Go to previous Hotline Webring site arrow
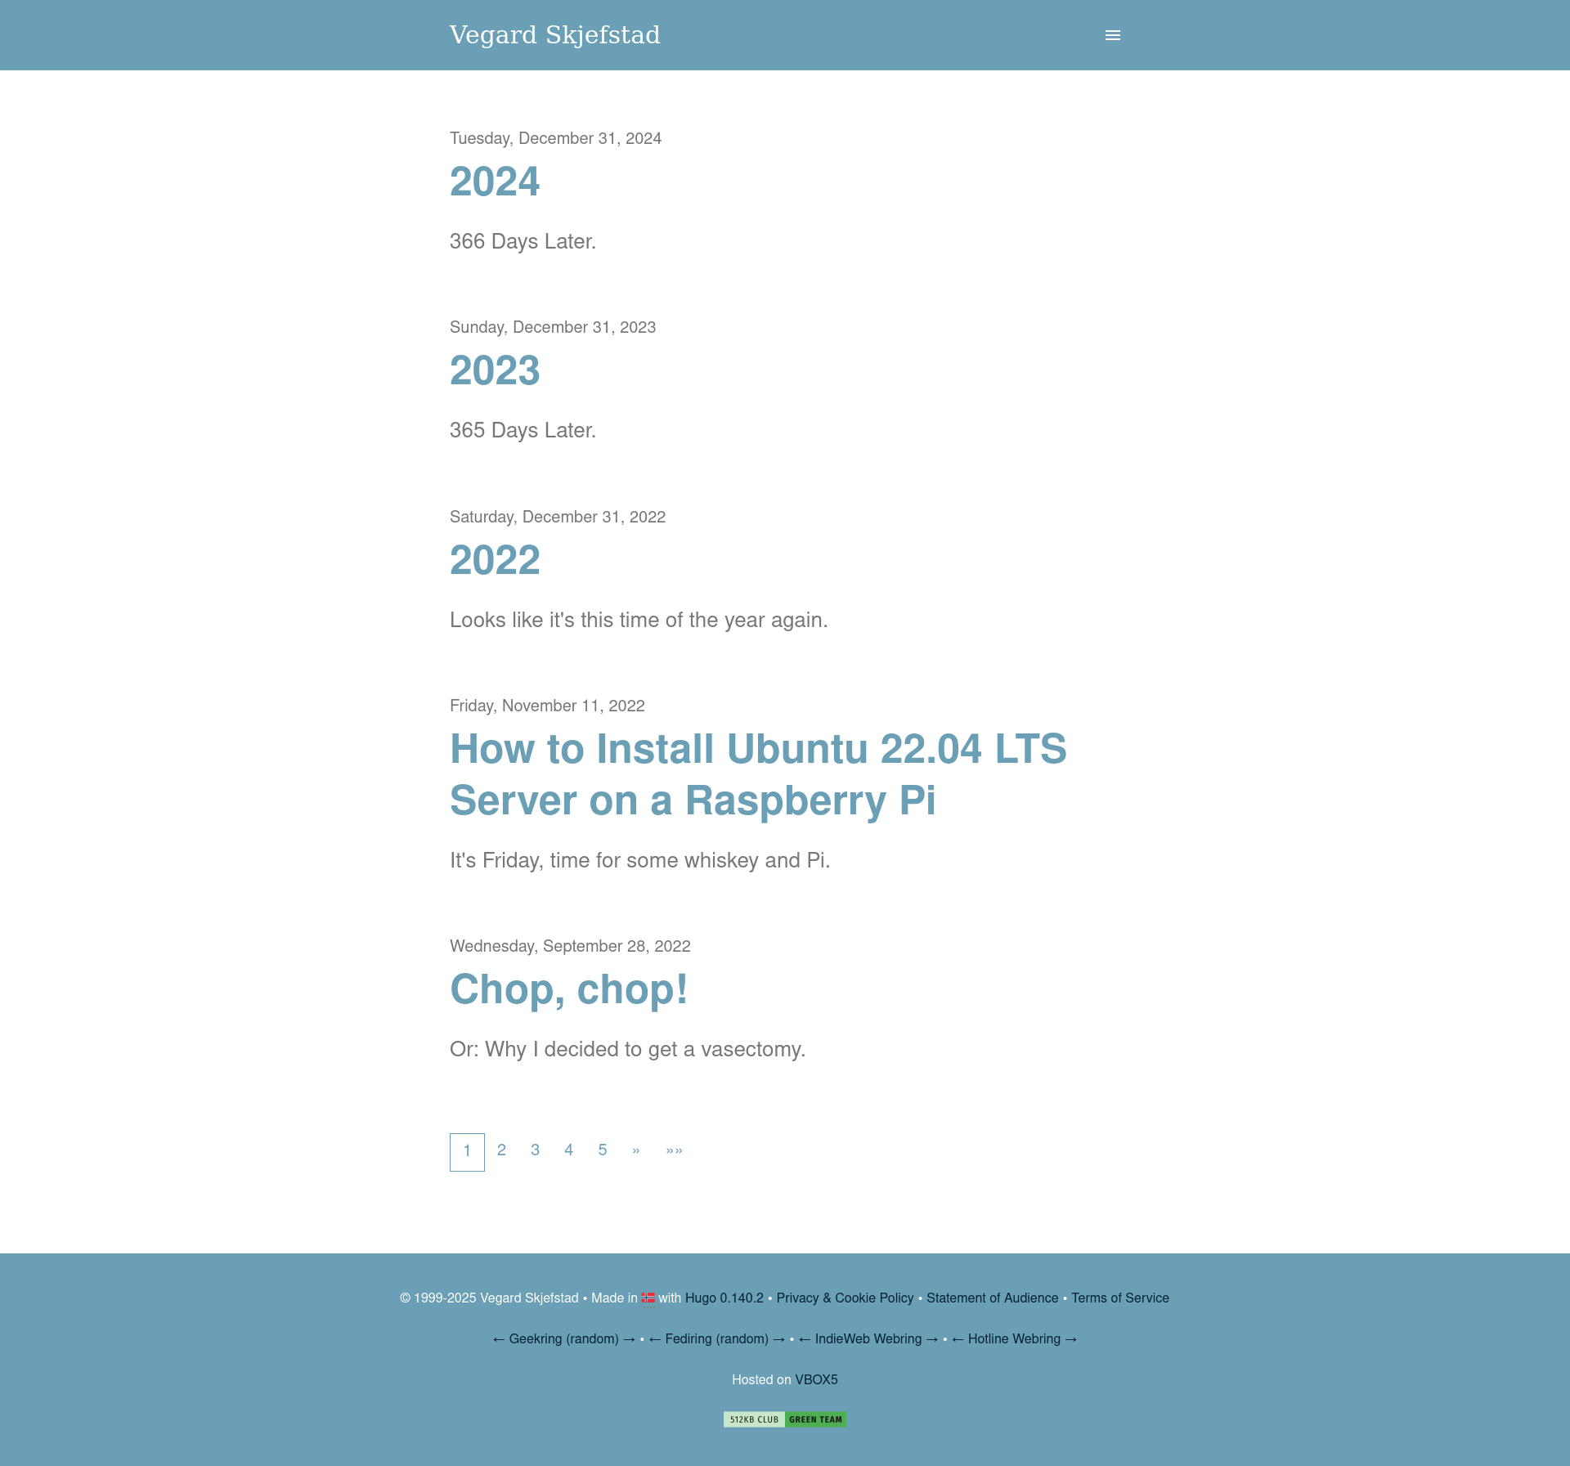The width and height of the screenshot is (1570, 1466). coord(958,1339)
